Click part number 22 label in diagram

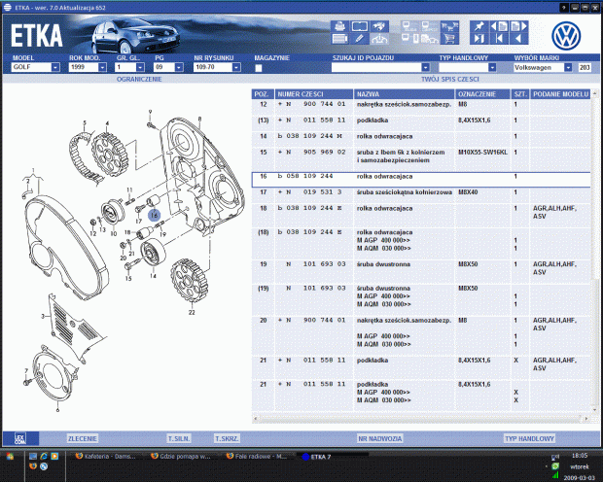click(192, 313)
